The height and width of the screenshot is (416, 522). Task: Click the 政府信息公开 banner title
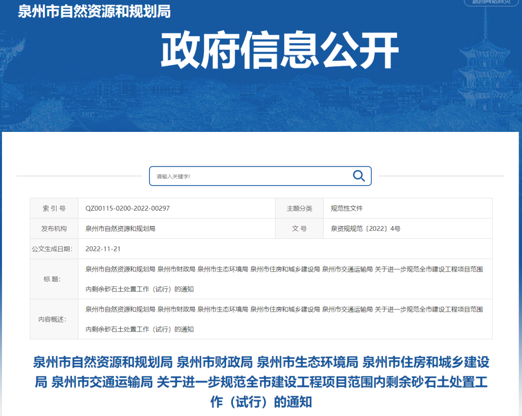(279, 51)
